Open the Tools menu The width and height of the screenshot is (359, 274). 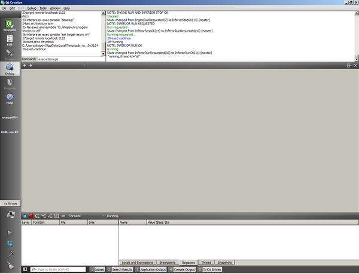click(x=43, y=8)
